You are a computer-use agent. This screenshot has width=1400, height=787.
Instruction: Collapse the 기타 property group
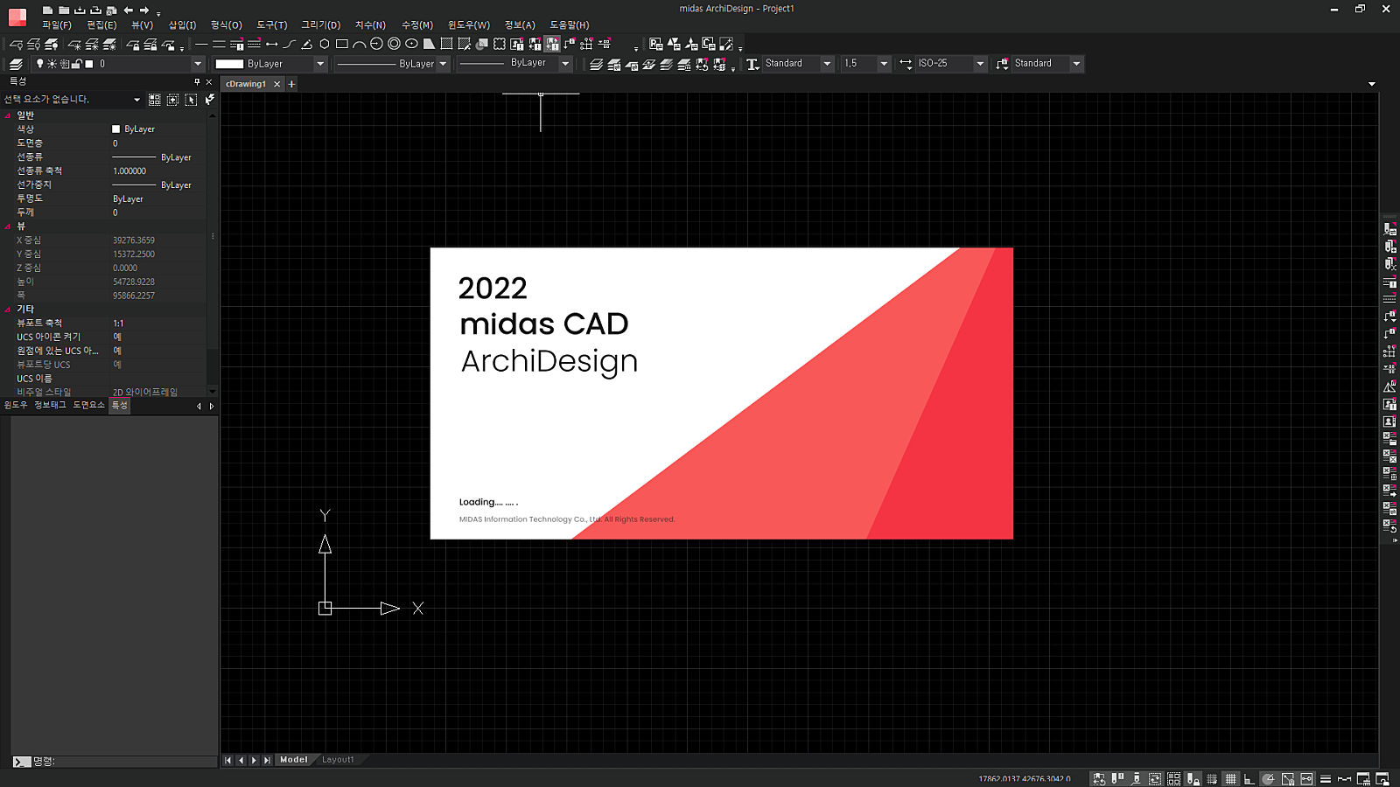tap(8, 310)
